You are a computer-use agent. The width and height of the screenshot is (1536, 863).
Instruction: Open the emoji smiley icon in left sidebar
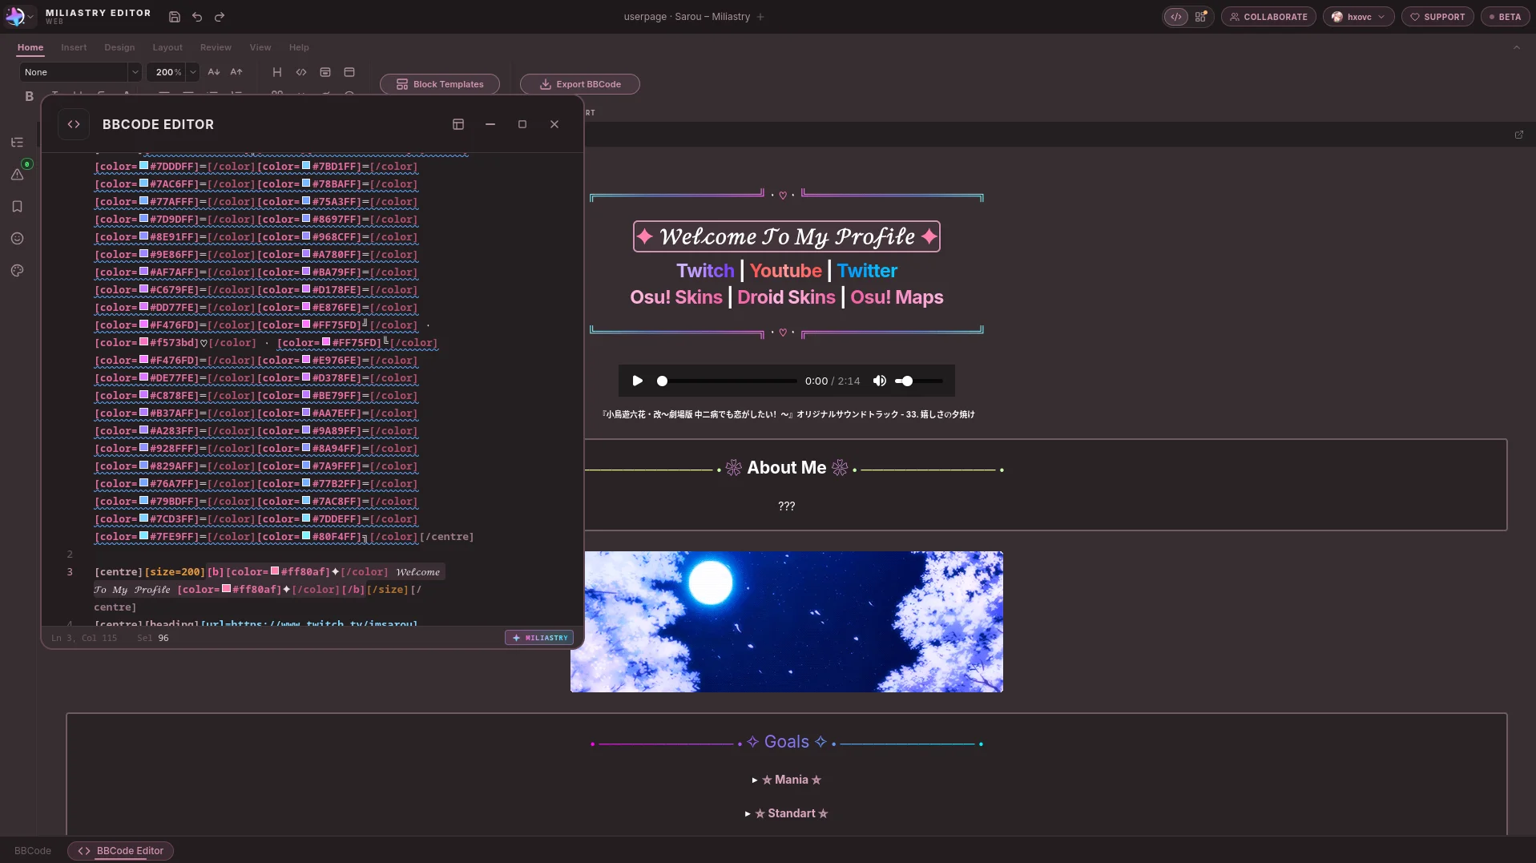pos(17,239)
